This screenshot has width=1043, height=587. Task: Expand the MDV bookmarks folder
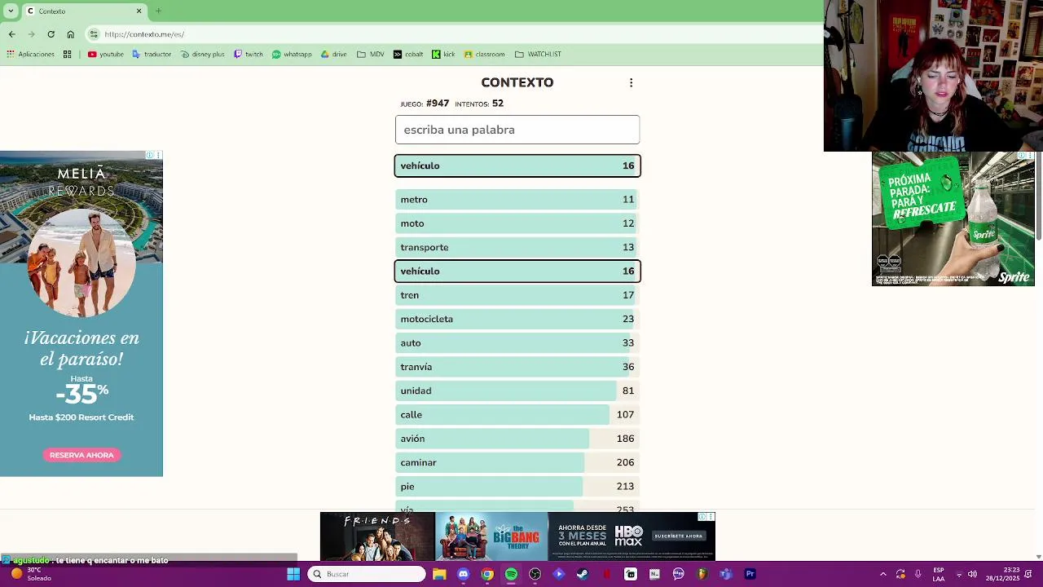370,55
